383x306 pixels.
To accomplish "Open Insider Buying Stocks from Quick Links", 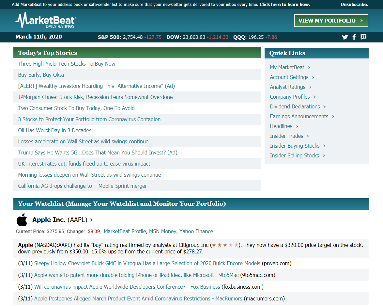I will [x=296, y=146].
